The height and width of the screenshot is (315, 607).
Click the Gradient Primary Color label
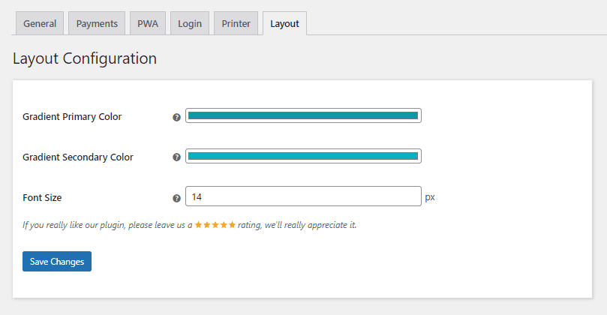(72, 117)
